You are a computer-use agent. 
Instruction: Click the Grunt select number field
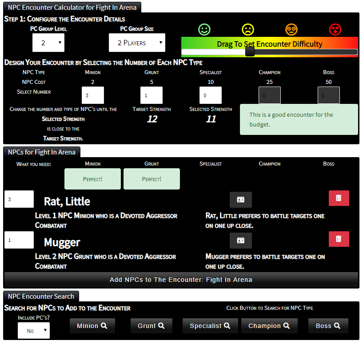pos(152,95)
